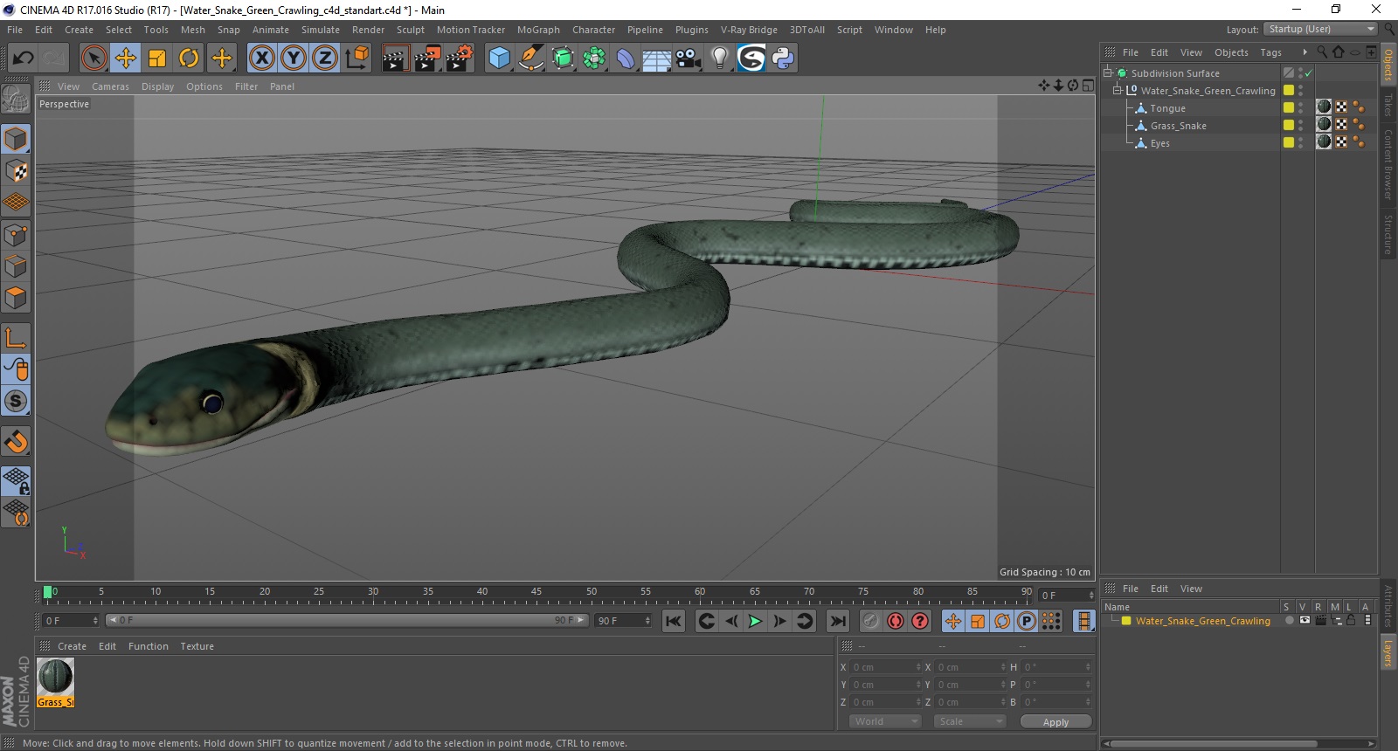The height and width of the screenshot is (751, 1398).
Task: Add a Cube primitive object
Action: [499, 59]
